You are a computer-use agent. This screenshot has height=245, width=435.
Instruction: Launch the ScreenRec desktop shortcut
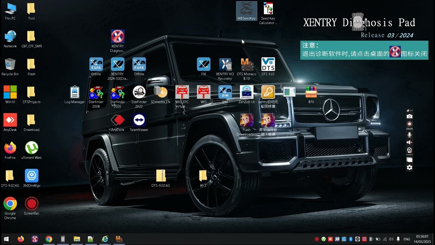tap(31, 206)
